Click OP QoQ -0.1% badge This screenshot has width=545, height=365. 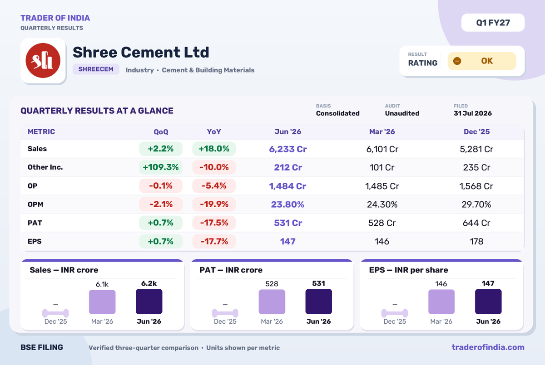pyautogui.click(x=161, y=186)
